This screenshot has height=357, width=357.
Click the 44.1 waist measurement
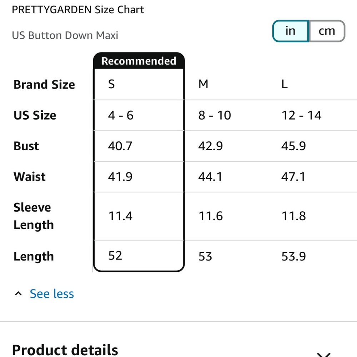pos(210,177)
